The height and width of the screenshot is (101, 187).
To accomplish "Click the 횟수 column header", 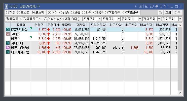I will pos(174,25).
